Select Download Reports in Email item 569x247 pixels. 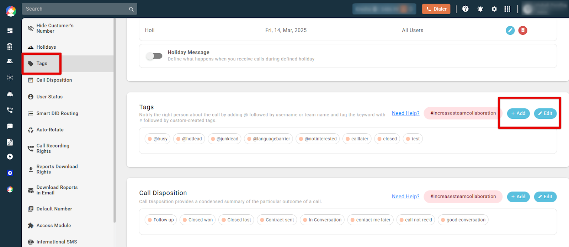point(68,190)
